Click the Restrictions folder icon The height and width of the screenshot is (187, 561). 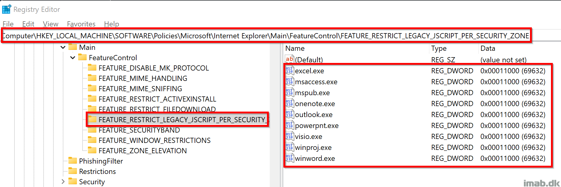click(73, 171)
